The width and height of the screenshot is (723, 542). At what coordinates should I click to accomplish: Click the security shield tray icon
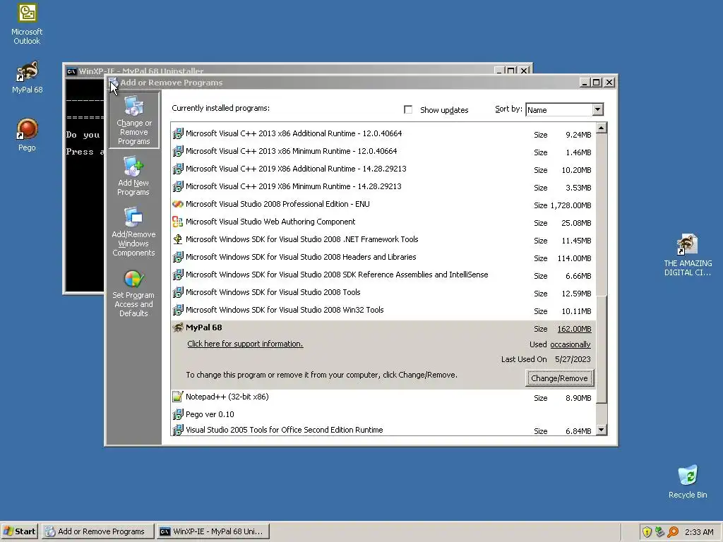(x=647, y=532)
